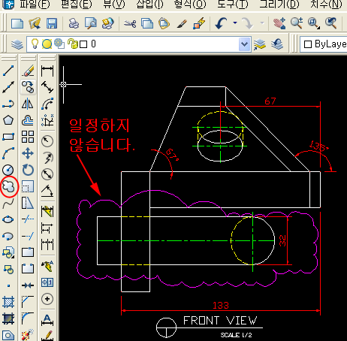Screen dimensions: 347x341
Task: Click the Make Block tool
Action: (x=8, y=269)
